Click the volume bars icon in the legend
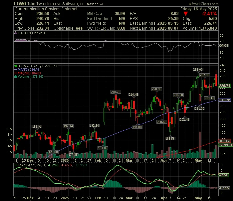 [16, 77]
